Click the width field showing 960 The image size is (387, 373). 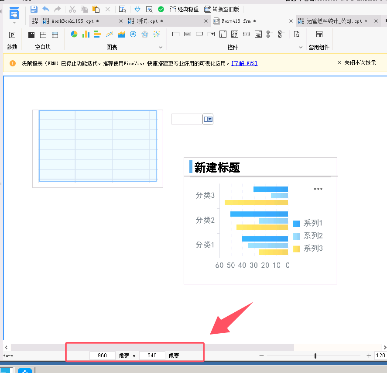pos(103,356)
